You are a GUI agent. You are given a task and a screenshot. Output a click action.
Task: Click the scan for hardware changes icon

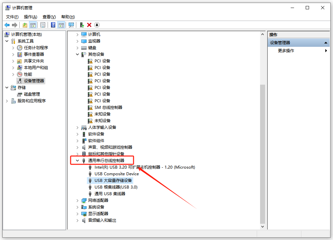[71, 25]
